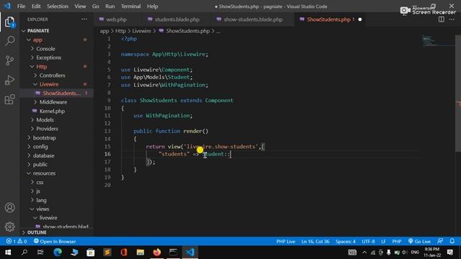Change UTF-8 encoding setting
The image size is (461, 259).
click(368, 242)
